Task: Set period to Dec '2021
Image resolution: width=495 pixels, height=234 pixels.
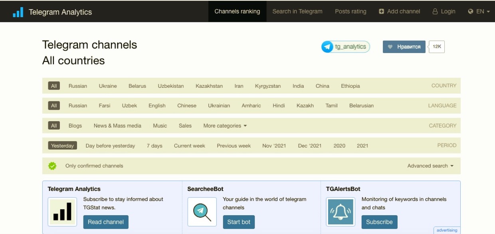Action: (310, 146)
